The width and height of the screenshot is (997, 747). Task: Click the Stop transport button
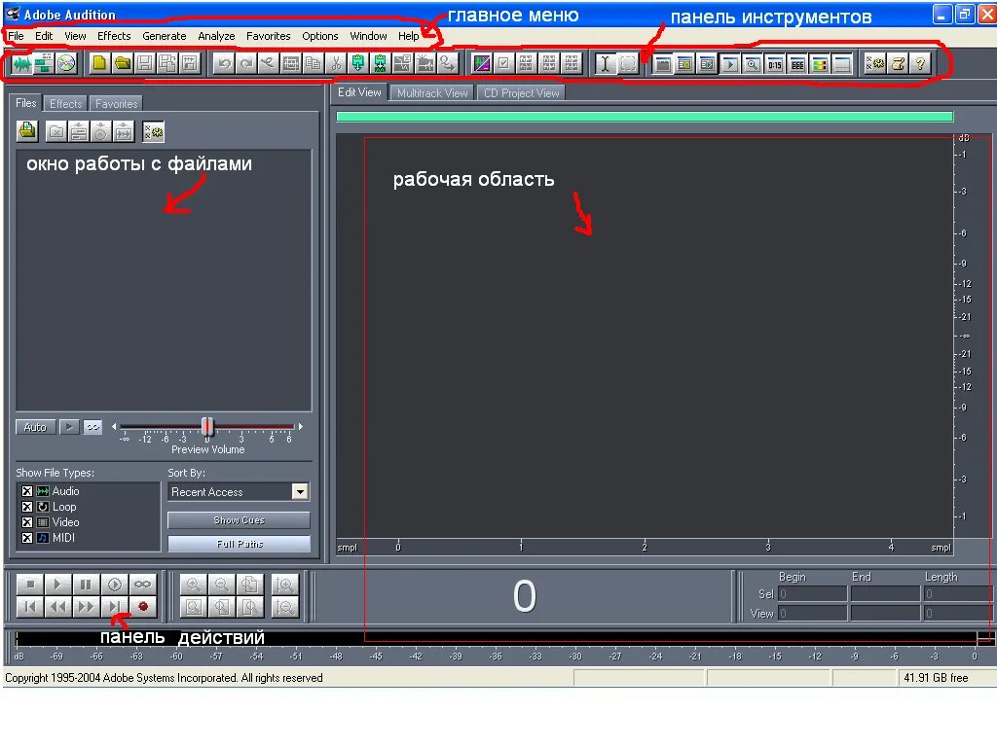(x=30, y=584)
